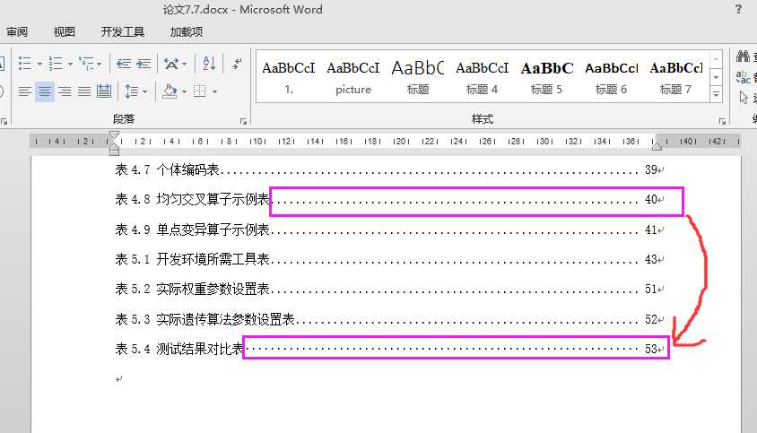Click the borders icon
The image size is (757, 433).
200,91
